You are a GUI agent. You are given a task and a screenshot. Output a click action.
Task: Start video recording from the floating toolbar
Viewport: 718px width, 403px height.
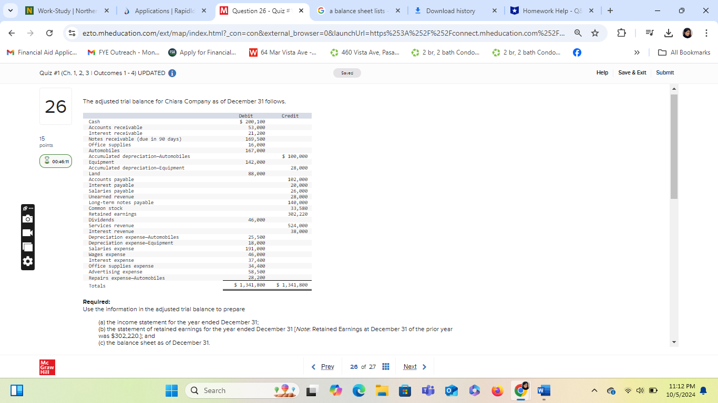pos(28,232)
